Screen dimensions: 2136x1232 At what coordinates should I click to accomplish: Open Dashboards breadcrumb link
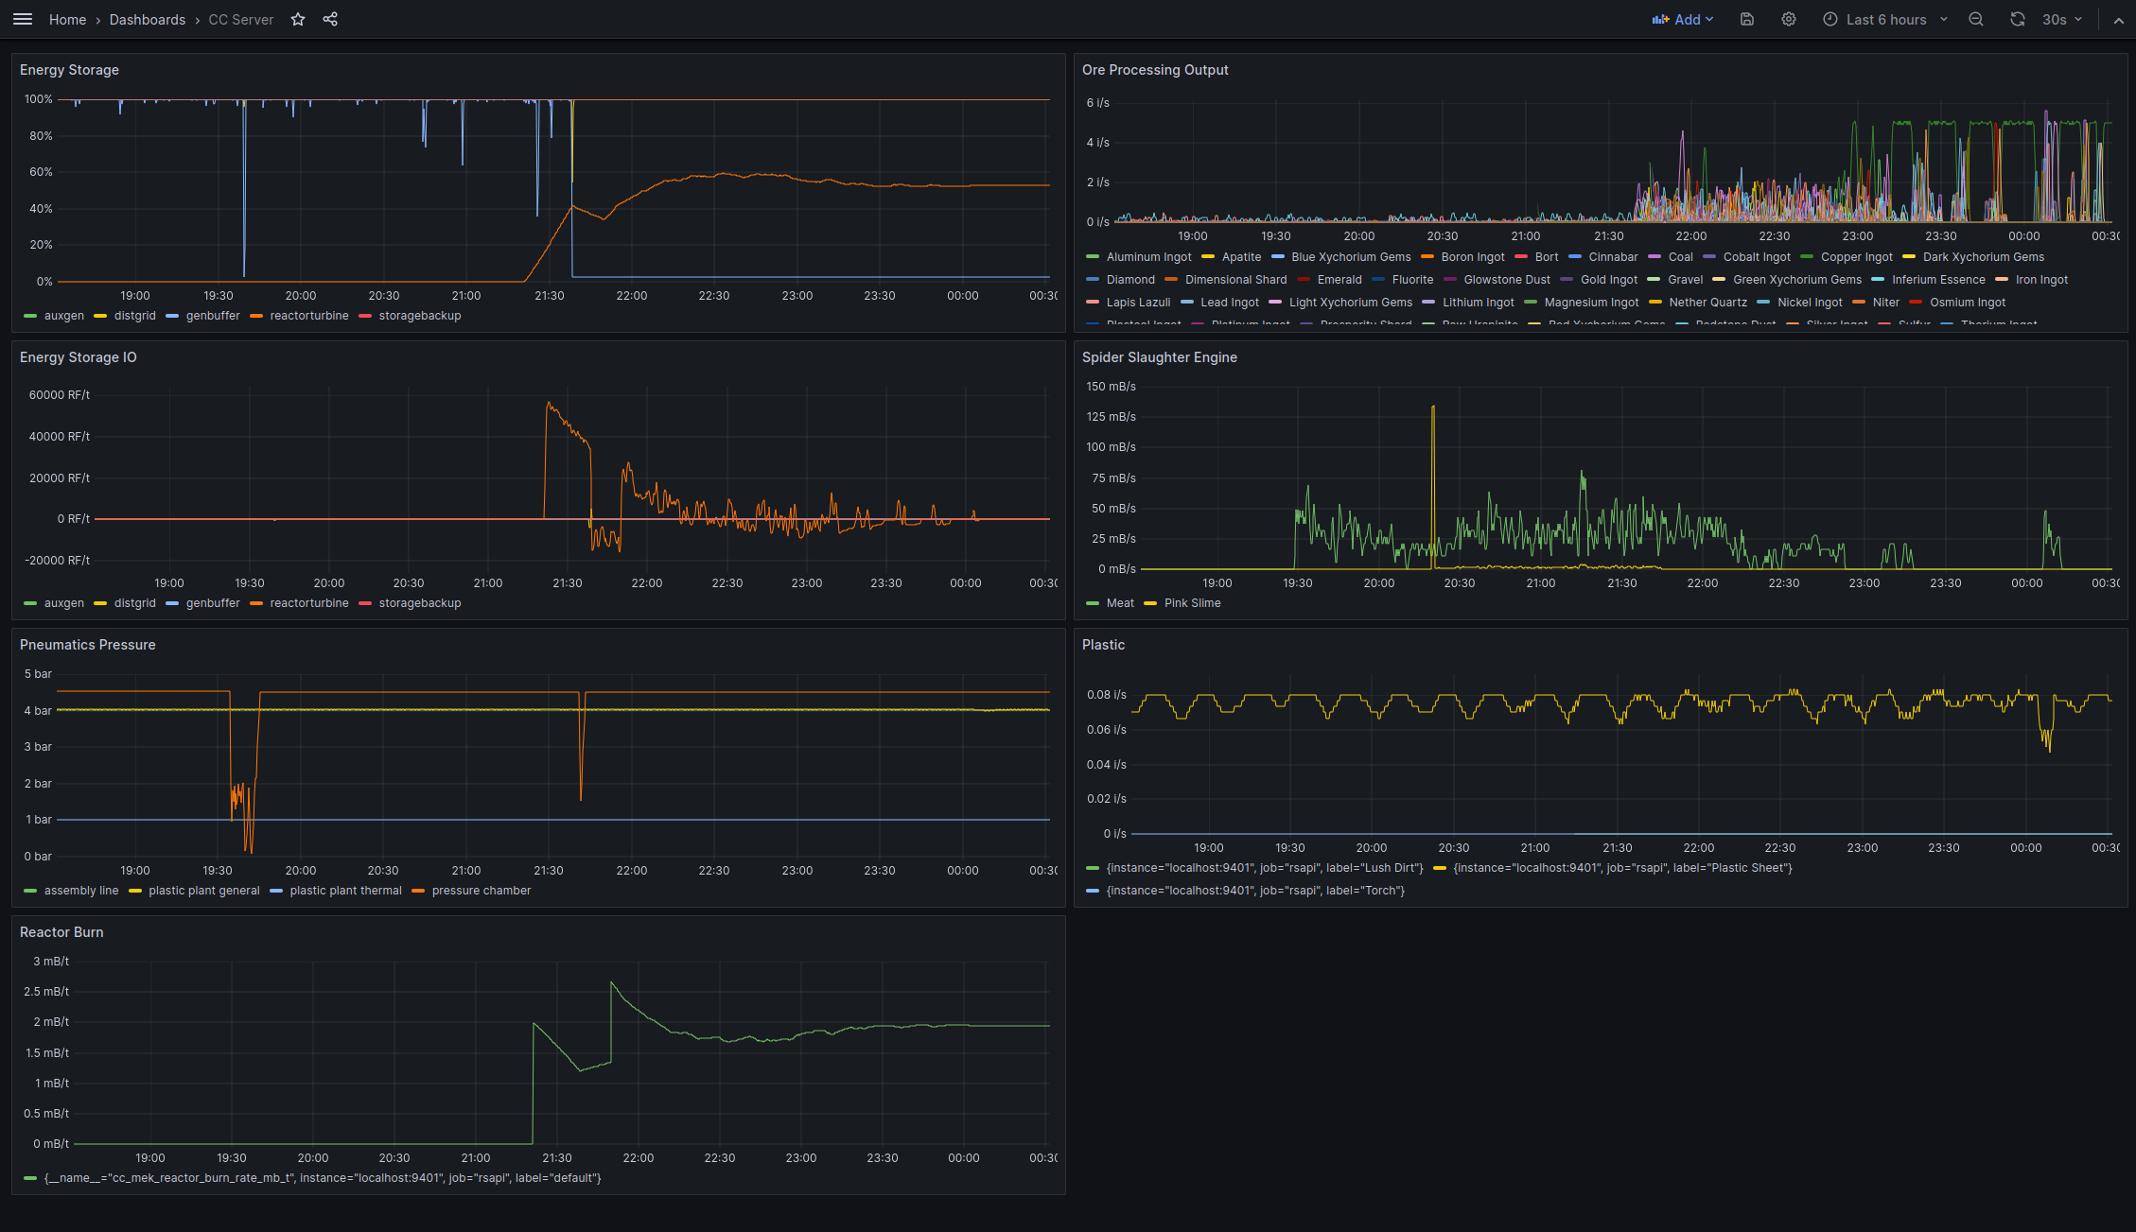147,19
